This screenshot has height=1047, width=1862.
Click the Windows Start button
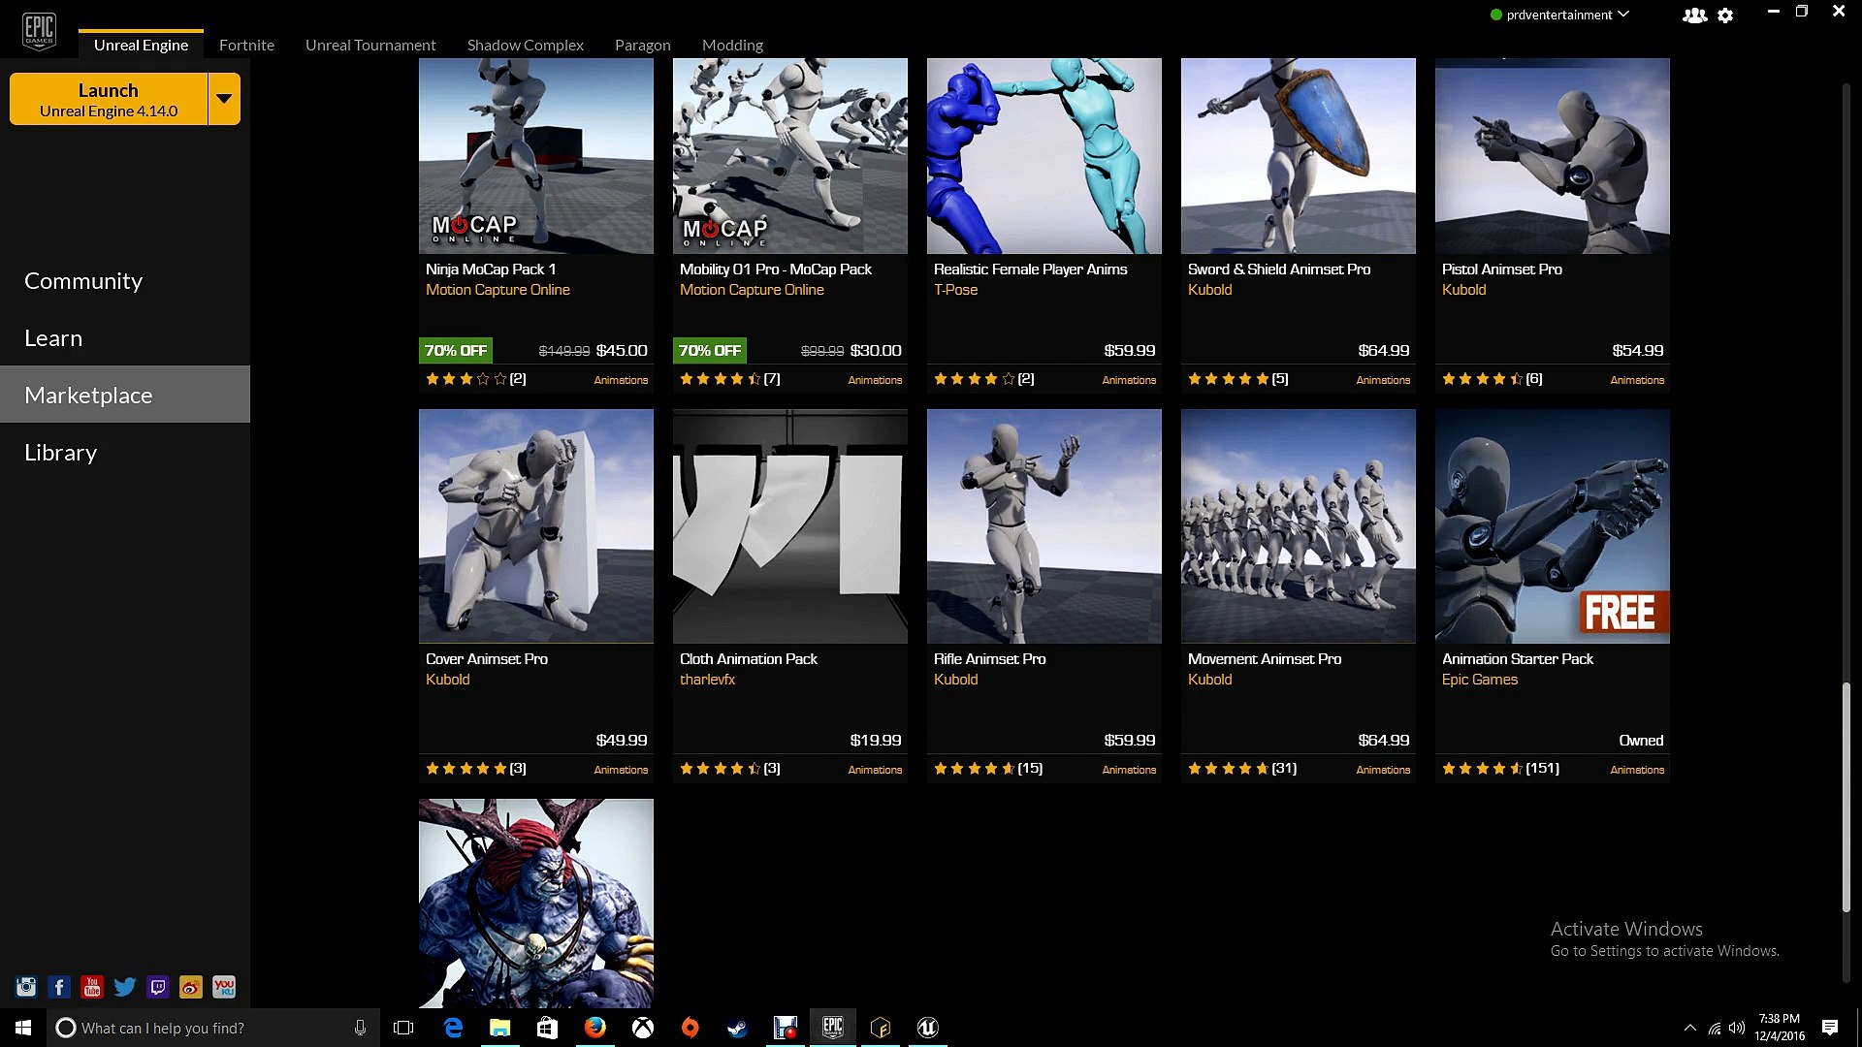[23, 1028]
